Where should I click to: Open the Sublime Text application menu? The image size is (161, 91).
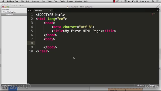[13, 1]
